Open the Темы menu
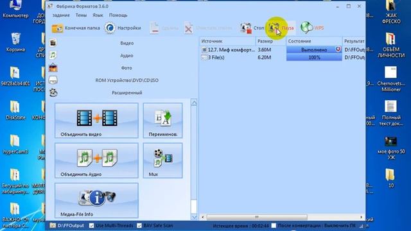 point(81,15)
